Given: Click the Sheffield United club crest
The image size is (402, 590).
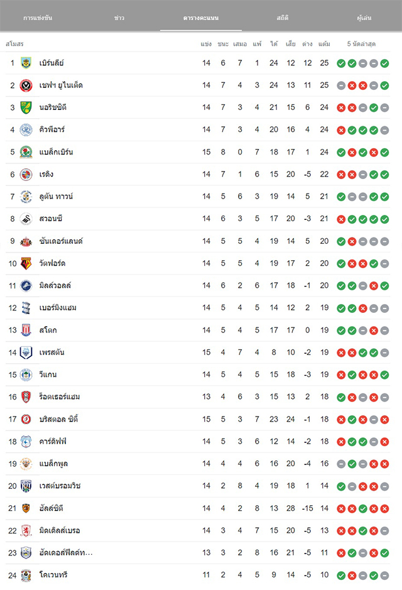Looking at the screenshot, I should 26,85.
